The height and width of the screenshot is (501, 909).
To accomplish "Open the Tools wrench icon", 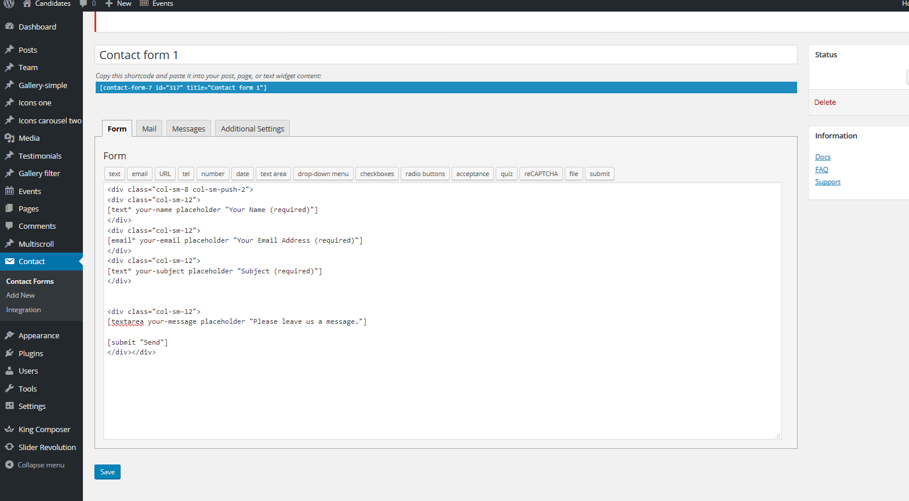I will [x=9, y=389].
